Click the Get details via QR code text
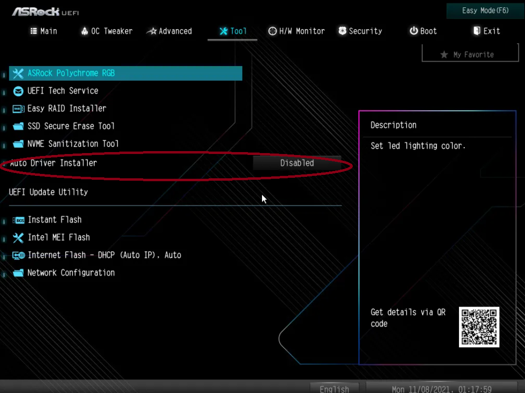Screen dimensions: 525x393 click(408, 318)
